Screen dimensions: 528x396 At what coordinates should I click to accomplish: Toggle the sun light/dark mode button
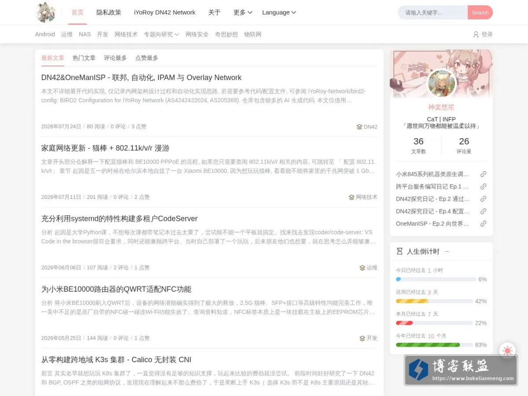coord(507,351)
